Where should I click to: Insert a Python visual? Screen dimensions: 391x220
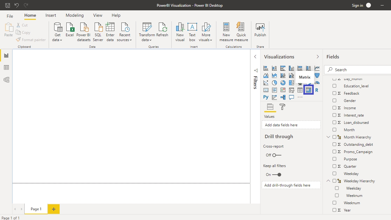(266, 97)
